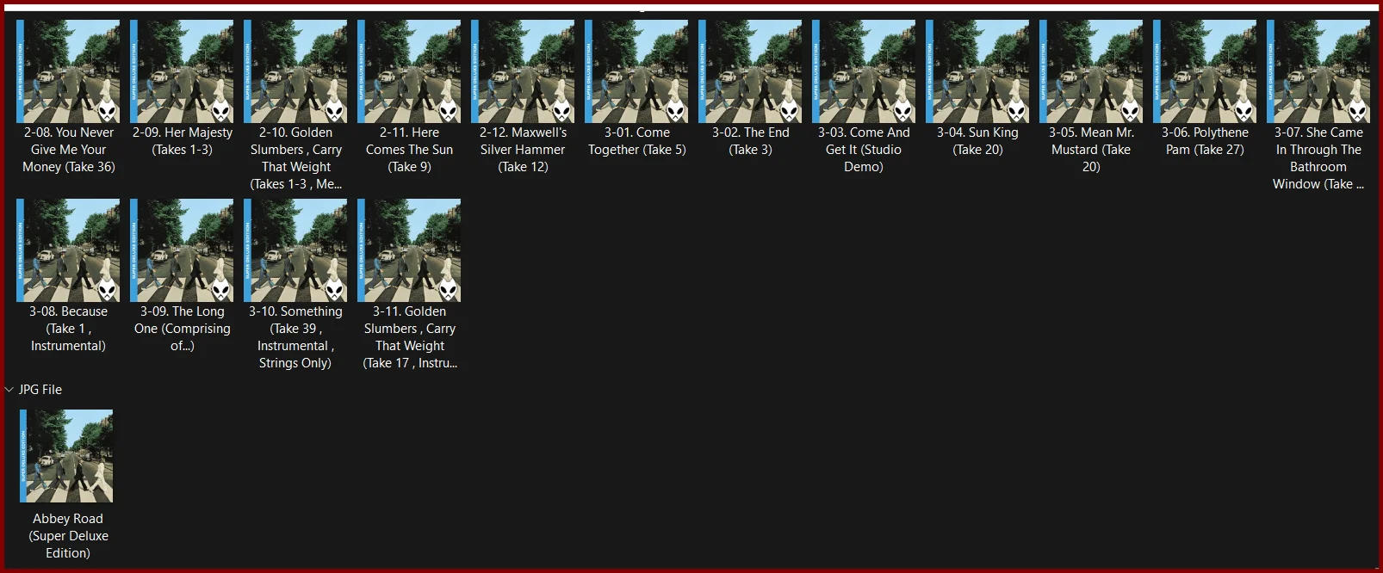Image resolution: width=1383 pixels, height=573 pixels.
Task: Click the JPG File group header label
Action: (40, 390)
